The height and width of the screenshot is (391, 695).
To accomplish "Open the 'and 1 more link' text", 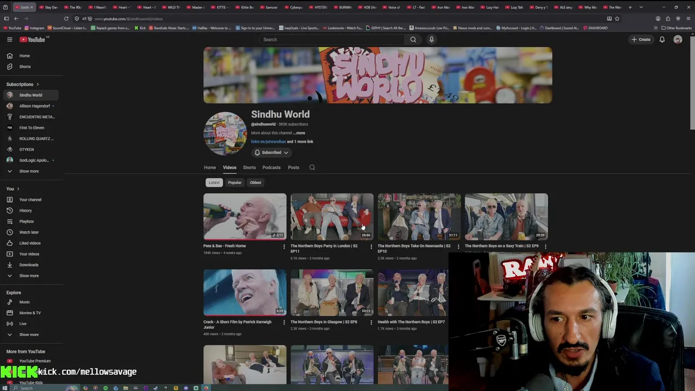I will (x=300, y=142).
